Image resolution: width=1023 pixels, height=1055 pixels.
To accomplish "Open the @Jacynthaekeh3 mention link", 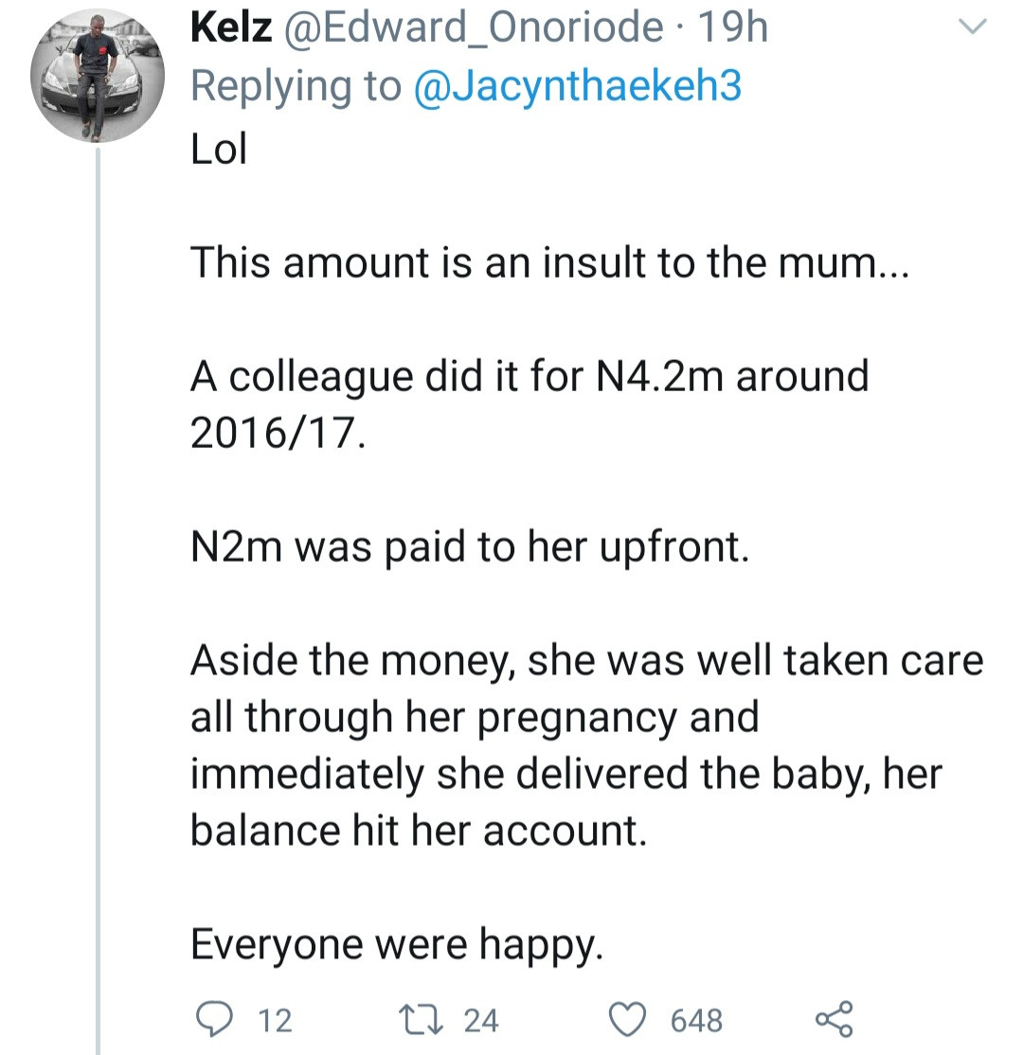I will (x=577, y=87).
